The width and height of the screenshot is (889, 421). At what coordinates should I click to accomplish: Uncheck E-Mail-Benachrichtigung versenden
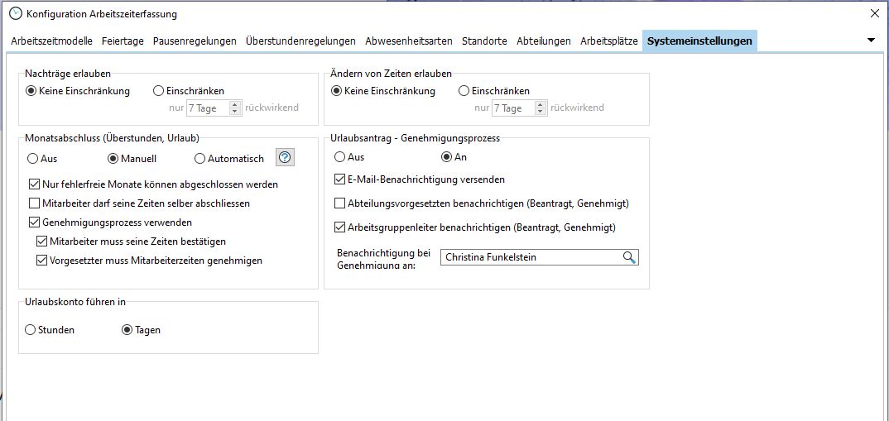pos(340,179)
